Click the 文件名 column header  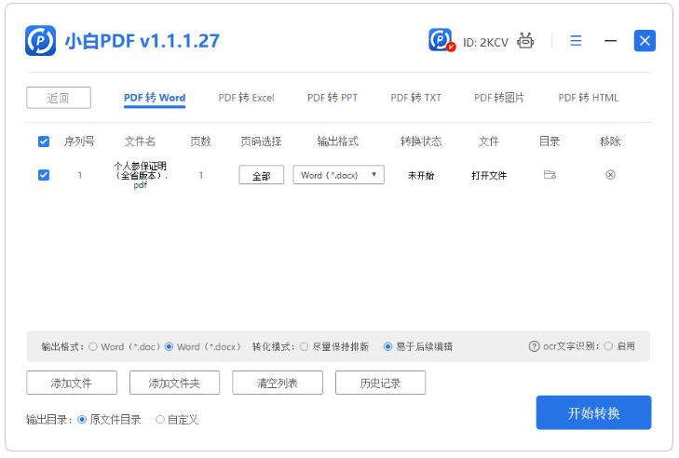140,141
